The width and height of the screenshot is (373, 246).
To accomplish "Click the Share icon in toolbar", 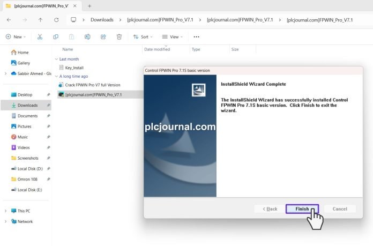I will pos(103,37).
